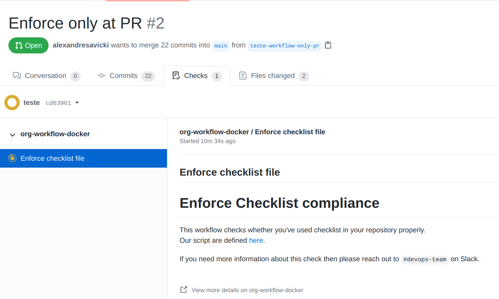Click the Files changed diff icon
Image resolution: width=499 pixels, height=299 pixels.
(x=242, y=76)
